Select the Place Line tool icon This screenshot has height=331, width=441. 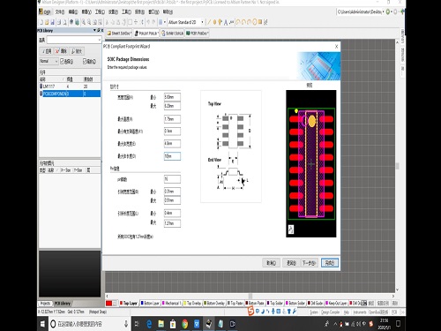pyautogui.click(x=209, y=22)
